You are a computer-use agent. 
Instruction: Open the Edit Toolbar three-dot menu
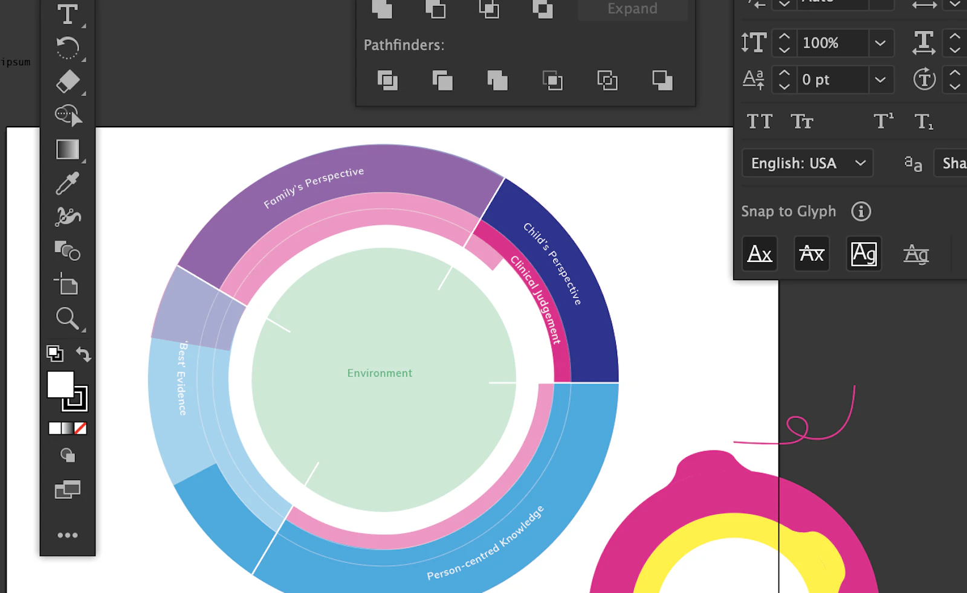(67, 535)
